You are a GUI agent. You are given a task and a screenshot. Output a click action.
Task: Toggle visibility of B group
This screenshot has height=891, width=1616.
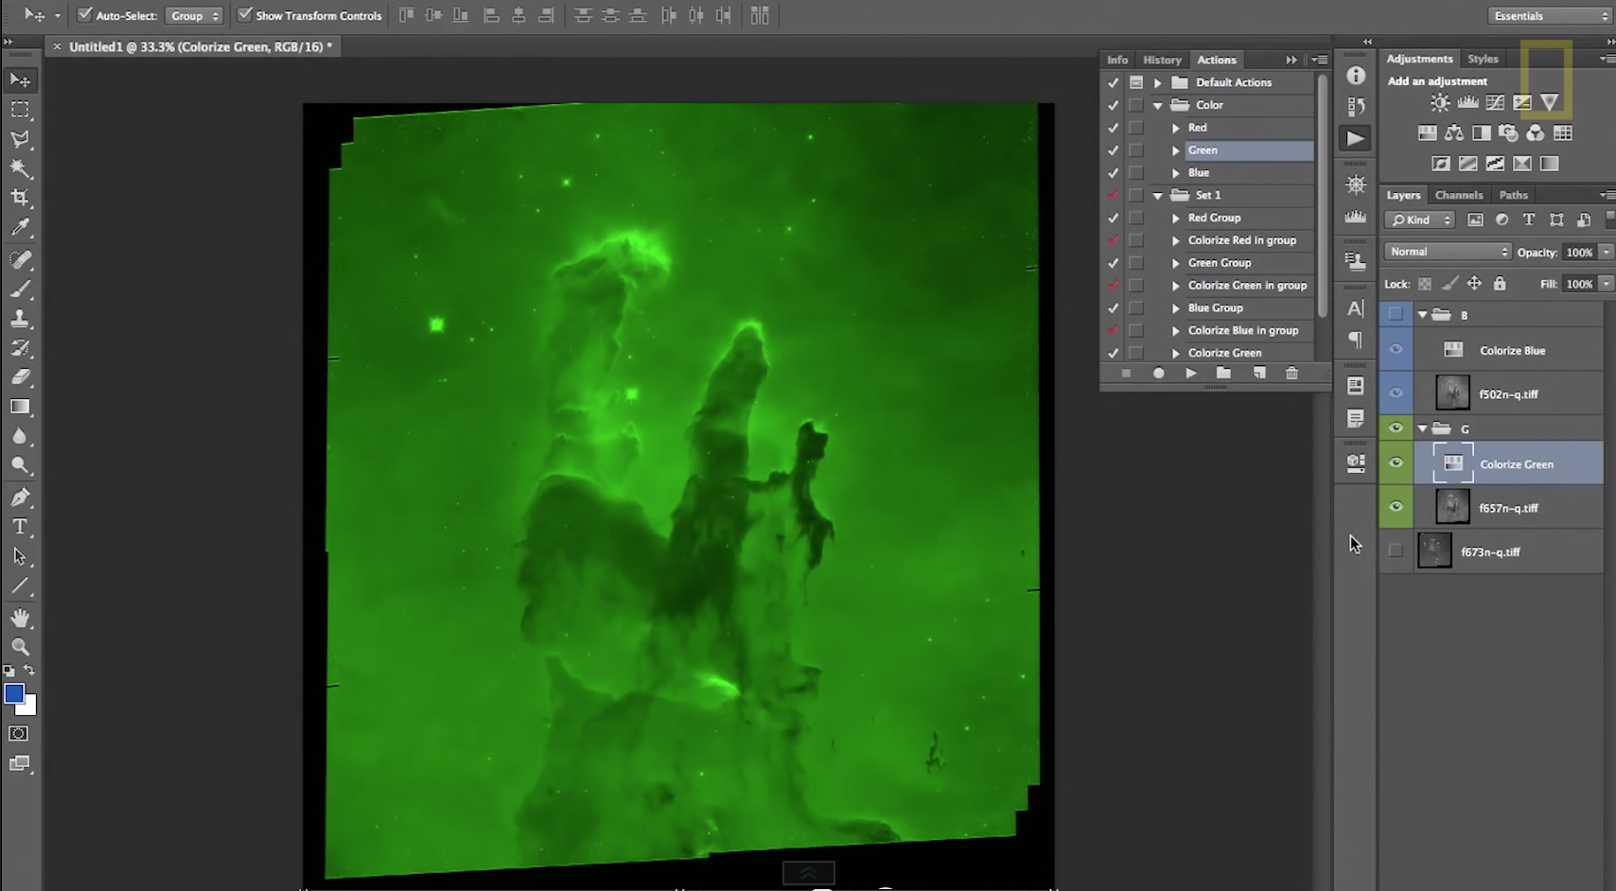point(1396,314)
